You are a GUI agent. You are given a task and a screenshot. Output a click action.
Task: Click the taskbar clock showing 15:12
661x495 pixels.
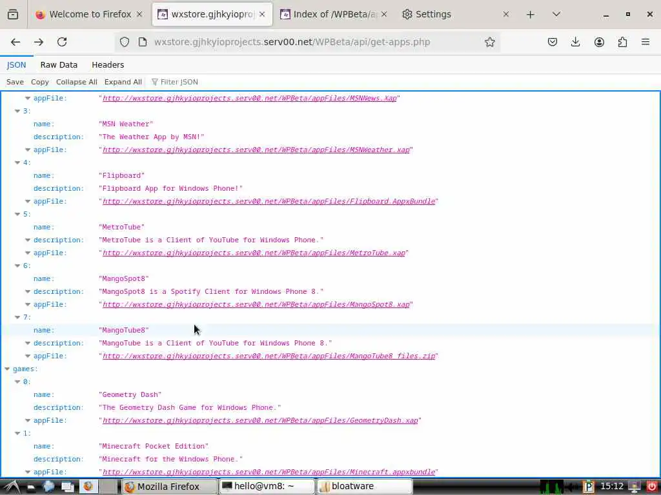click(612, 487)
